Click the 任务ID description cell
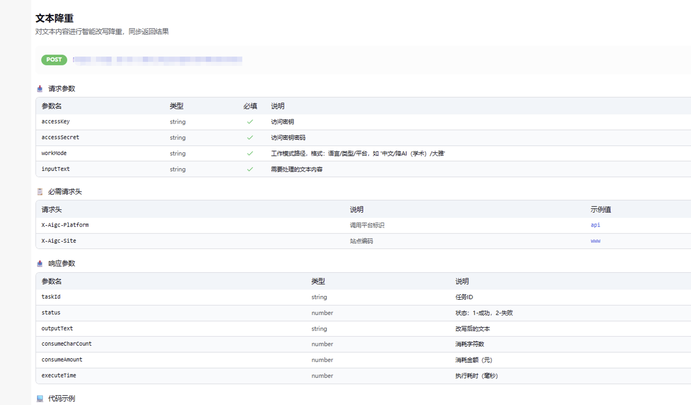This screenshot has height=405, width=691. click(x=464, y=297)
